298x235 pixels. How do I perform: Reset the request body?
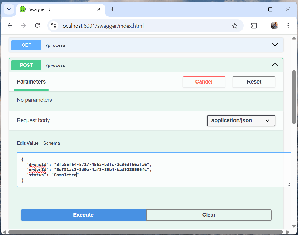254,82
